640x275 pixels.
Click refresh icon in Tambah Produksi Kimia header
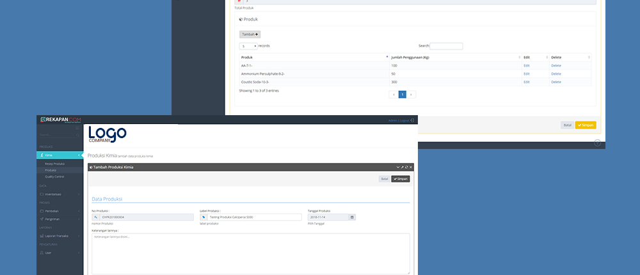pyautogui.click(x=406, y=168)
